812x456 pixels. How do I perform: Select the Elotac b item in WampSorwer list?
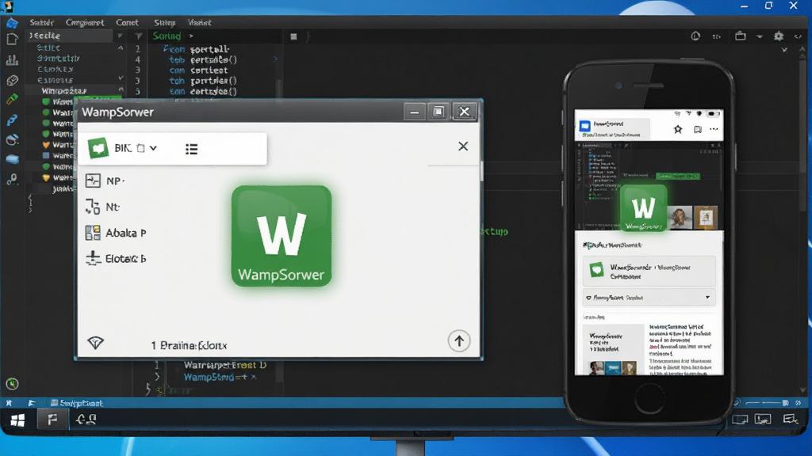coord(116,259)
